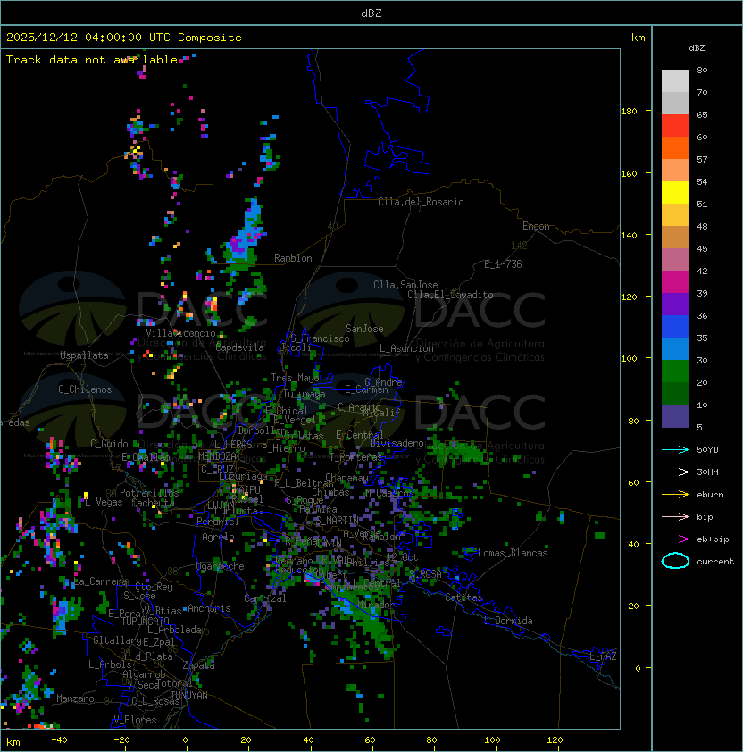Click the 'V_Flores' map label
This screenshot has height=752, width=743.
(135, 720)
